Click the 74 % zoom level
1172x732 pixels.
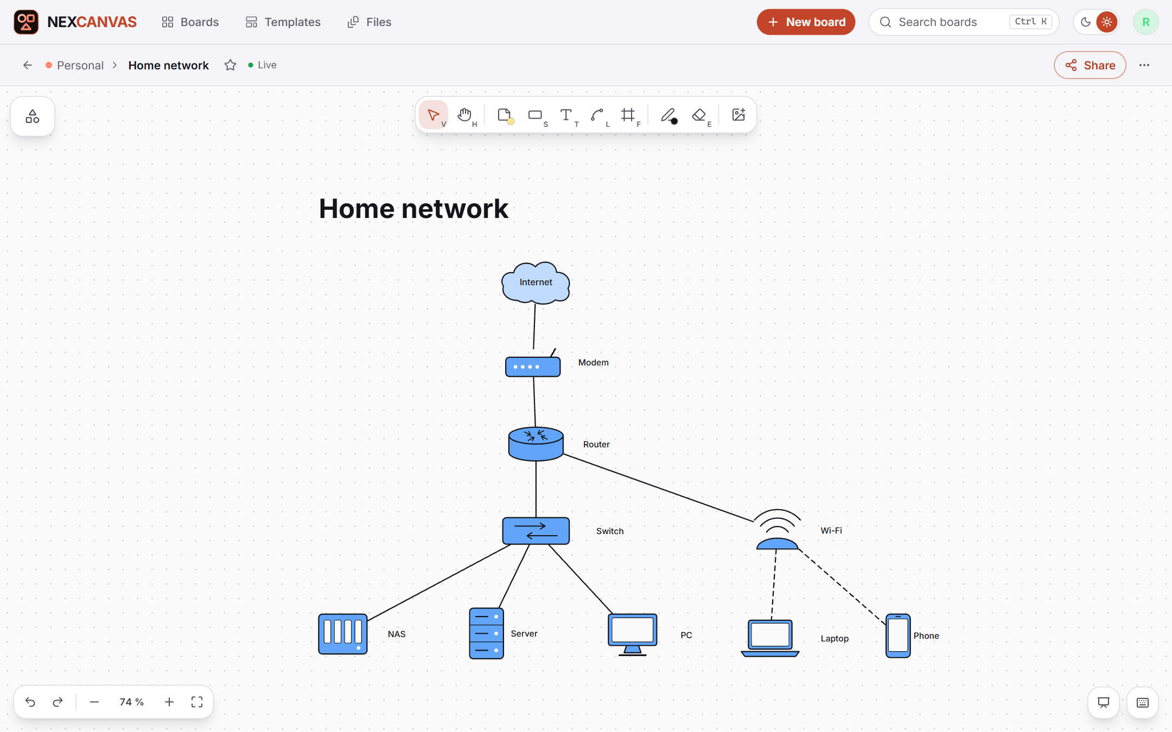coord(132,702)
